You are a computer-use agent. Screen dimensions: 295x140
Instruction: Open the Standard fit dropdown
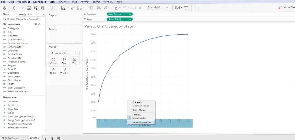point(157,7)
